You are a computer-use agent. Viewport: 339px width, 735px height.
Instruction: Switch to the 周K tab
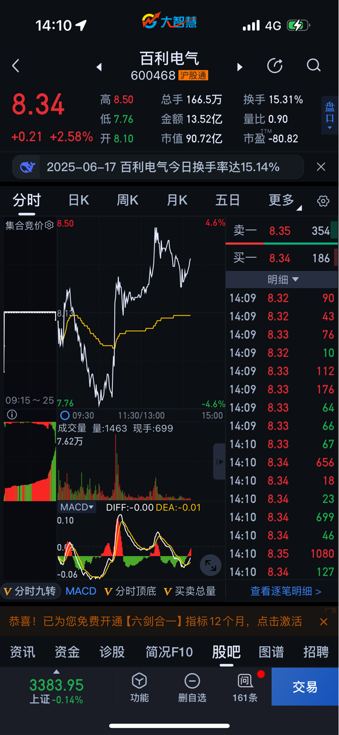point(127,200)
